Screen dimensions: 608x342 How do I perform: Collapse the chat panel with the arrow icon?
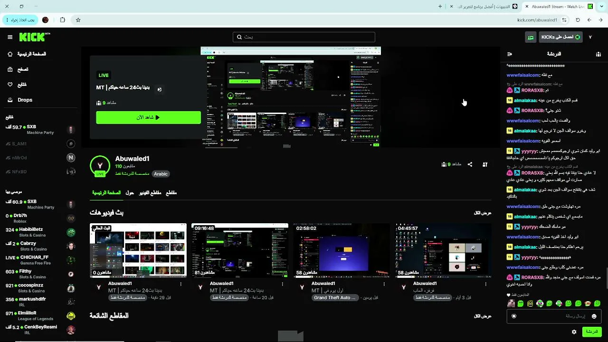pyautogui.click(x=510, y=54)
